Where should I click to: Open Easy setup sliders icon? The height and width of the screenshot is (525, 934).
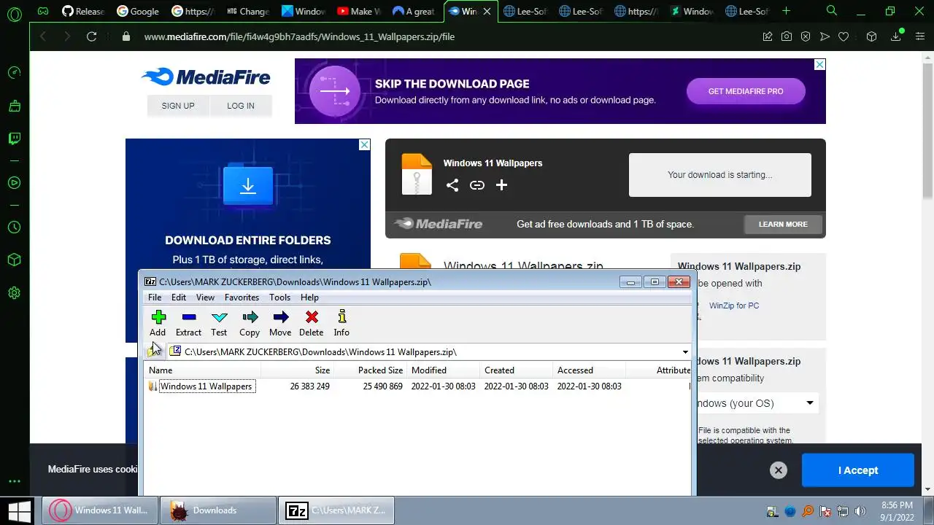tap(919, 36)
